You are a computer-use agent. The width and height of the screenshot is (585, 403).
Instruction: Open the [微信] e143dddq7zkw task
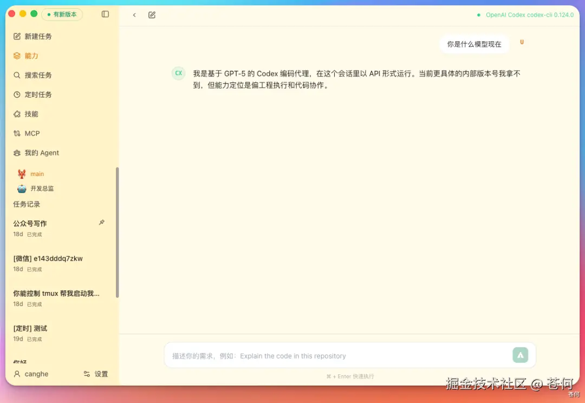click(60, 263)
